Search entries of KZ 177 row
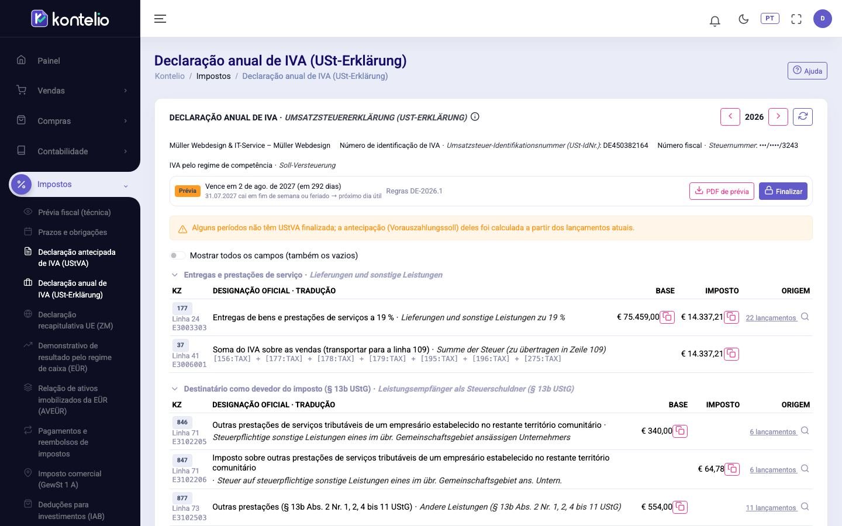 pyautogui.click(x=805, y=317)
